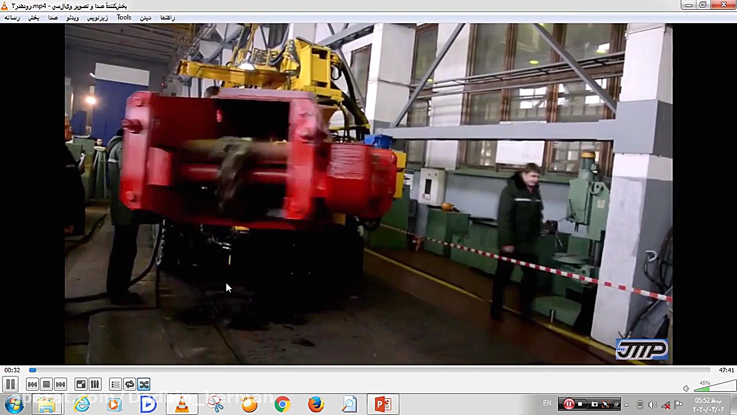Open Windows Media Player from taskbar
This screenshot has height=415, width=737.
click(114, 404)
